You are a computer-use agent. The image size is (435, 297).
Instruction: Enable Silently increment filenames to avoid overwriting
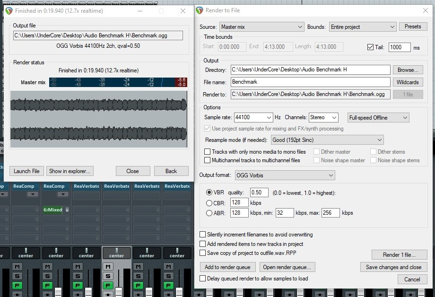tap(202, 234)
